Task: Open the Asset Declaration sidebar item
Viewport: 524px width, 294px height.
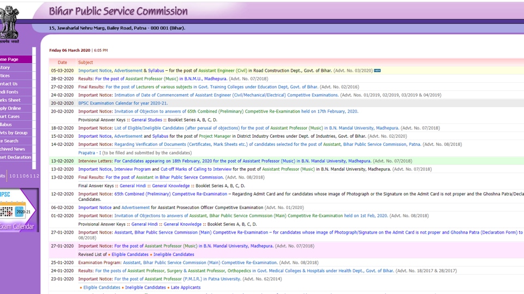Action: click(x=16, y=157)
